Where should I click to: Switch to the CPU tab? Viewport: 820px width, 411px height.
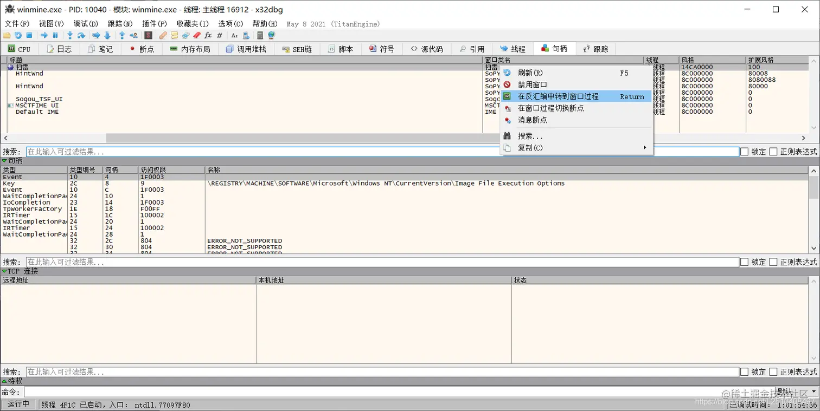[19, 49]
